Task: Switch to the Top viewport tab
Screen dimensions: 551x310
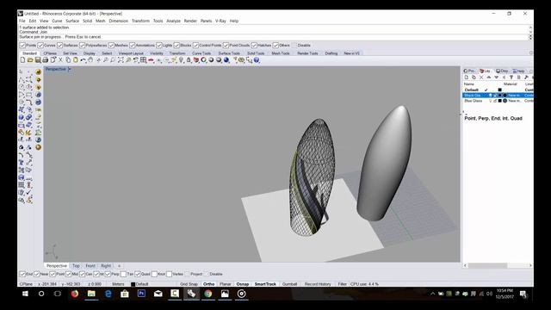Action: point(76,266)
